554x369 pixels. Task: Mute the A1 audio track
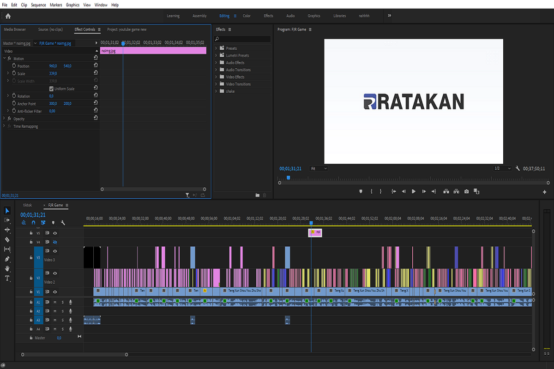(55, 302)
